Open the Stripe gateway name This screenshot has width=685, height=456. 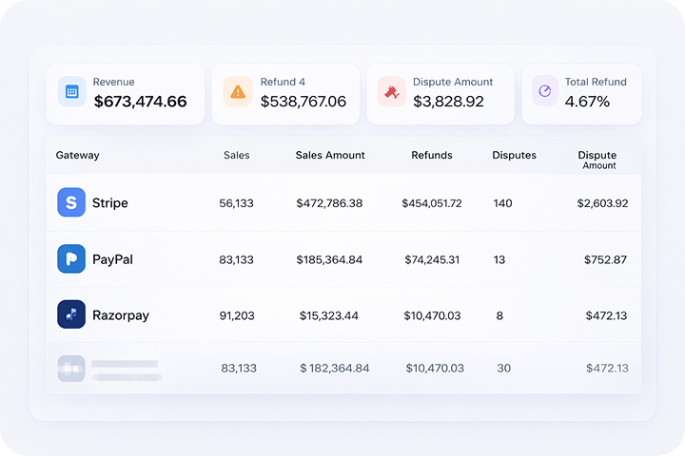(110, 203)
